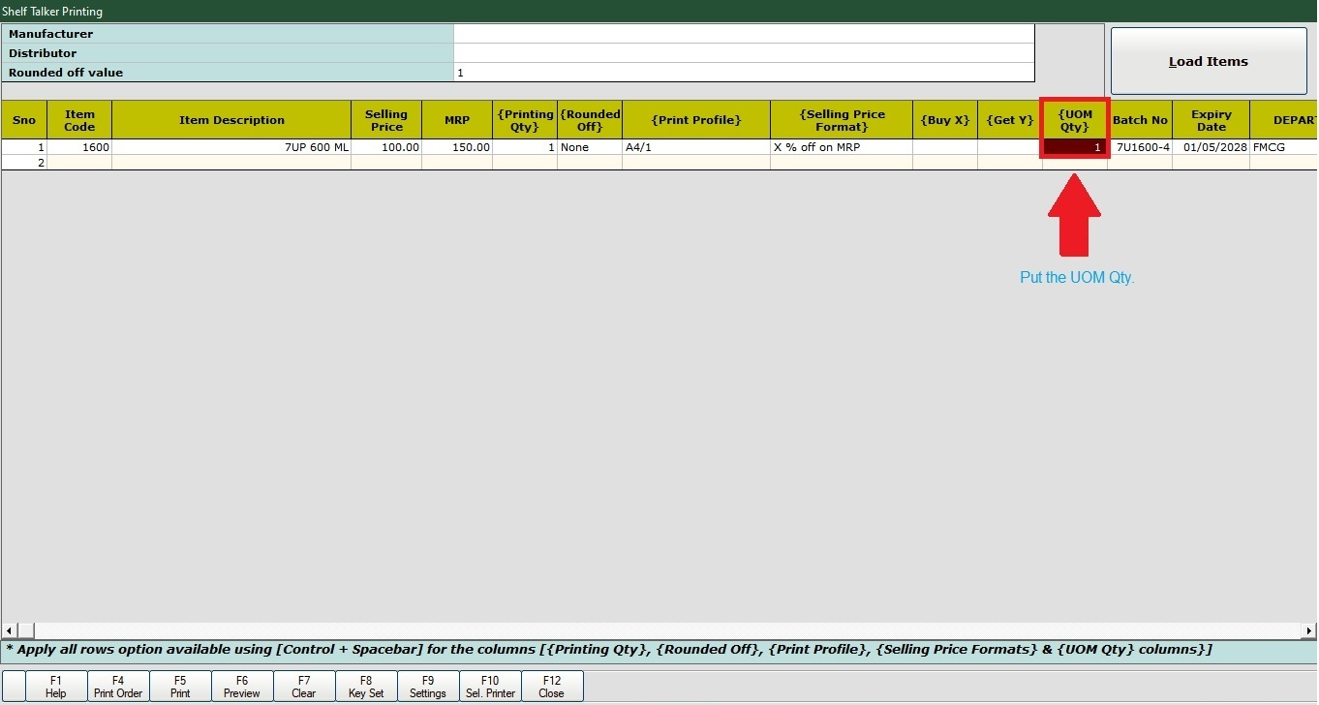Click the {Buy X} column header
Viewport: 1319px width, 705px height.
945,120
